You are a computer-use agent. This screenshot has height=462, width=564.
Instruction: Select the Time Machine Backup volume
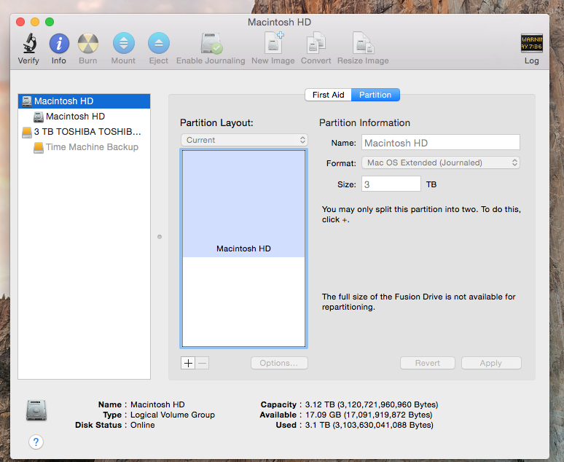(x=85, y=147)
